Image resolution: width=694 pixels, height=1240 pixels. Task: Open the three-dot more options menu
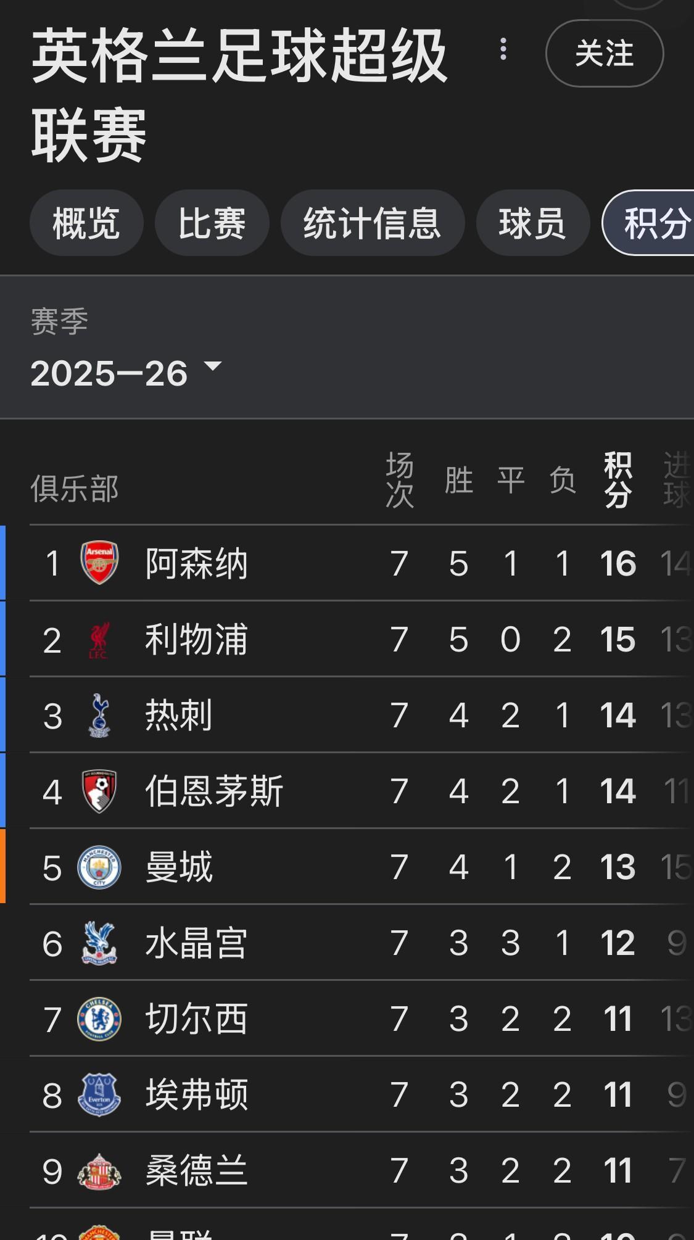click(x=503, y=49)
